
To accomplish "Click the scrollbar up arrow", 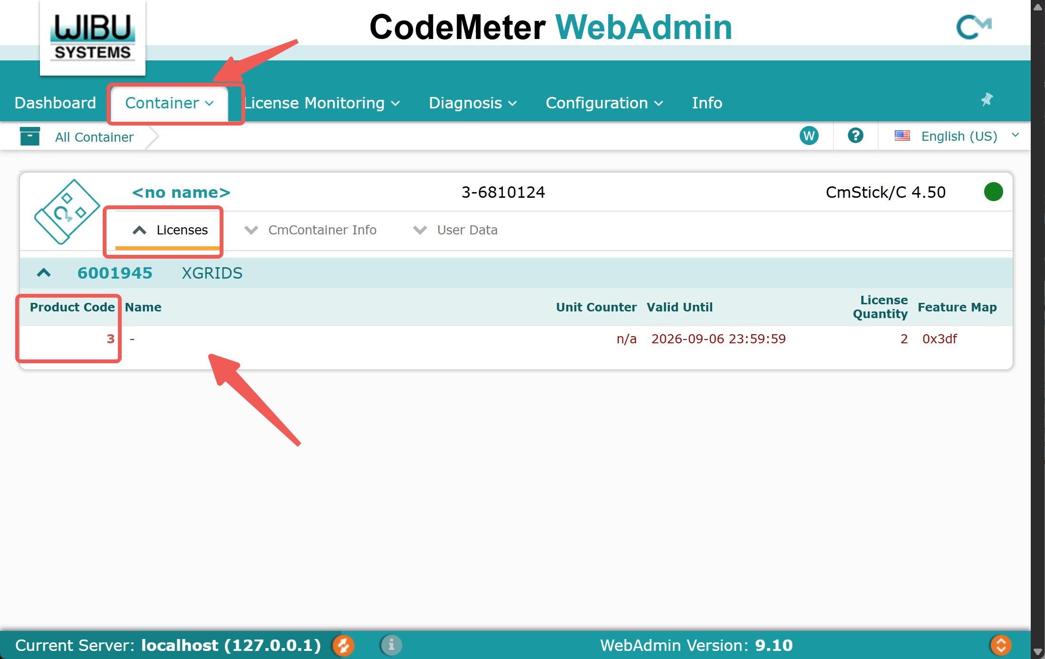I will pyautogui.click(x=1038, y=7).
